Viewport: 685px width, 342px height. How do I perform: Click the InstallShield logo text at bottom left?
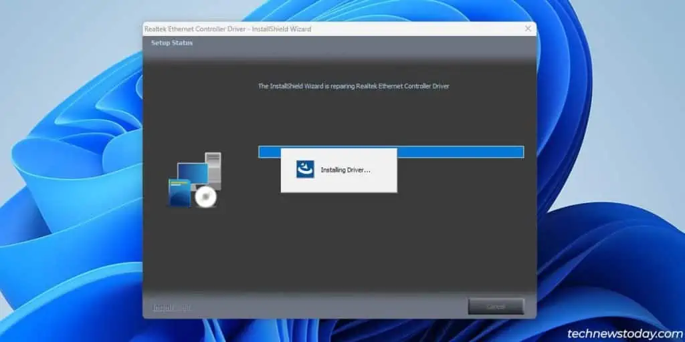[171, 307]
